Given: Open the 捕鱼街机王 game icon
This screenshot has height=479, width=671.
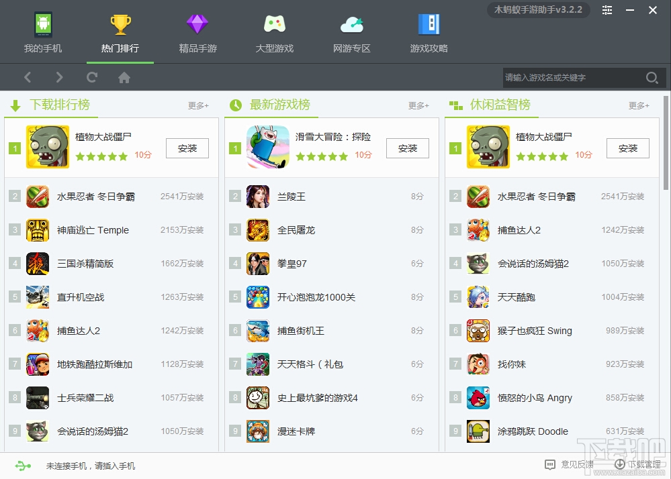Looking at the screenshot, I should (258, 331).
